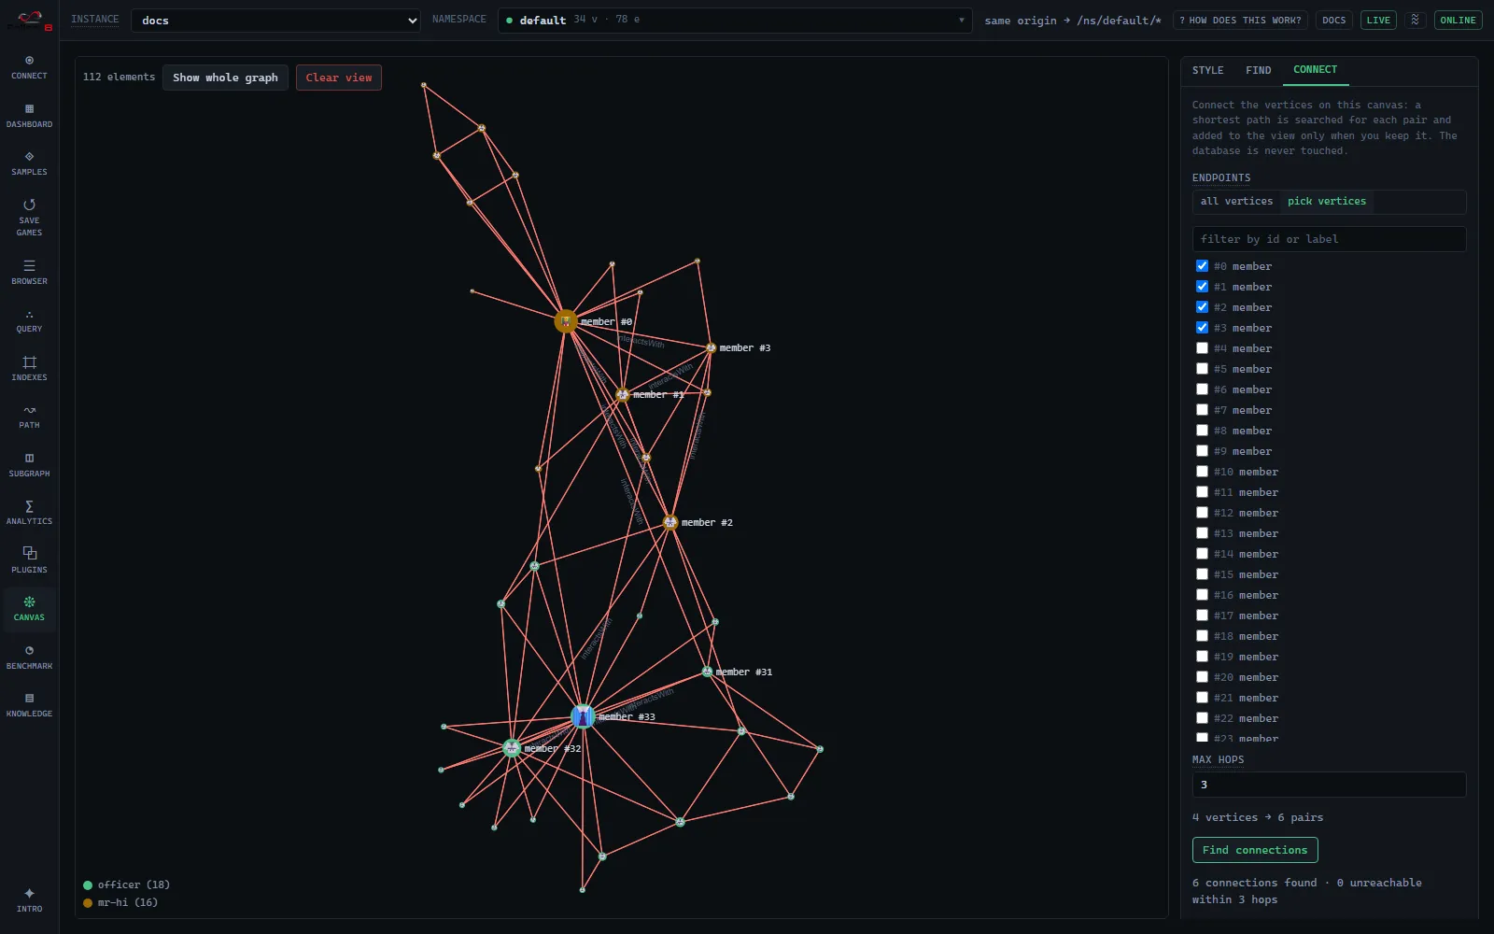1494x934 pixels.
Task: Check the #22 member checkbox
Action: pos(1202,718)
